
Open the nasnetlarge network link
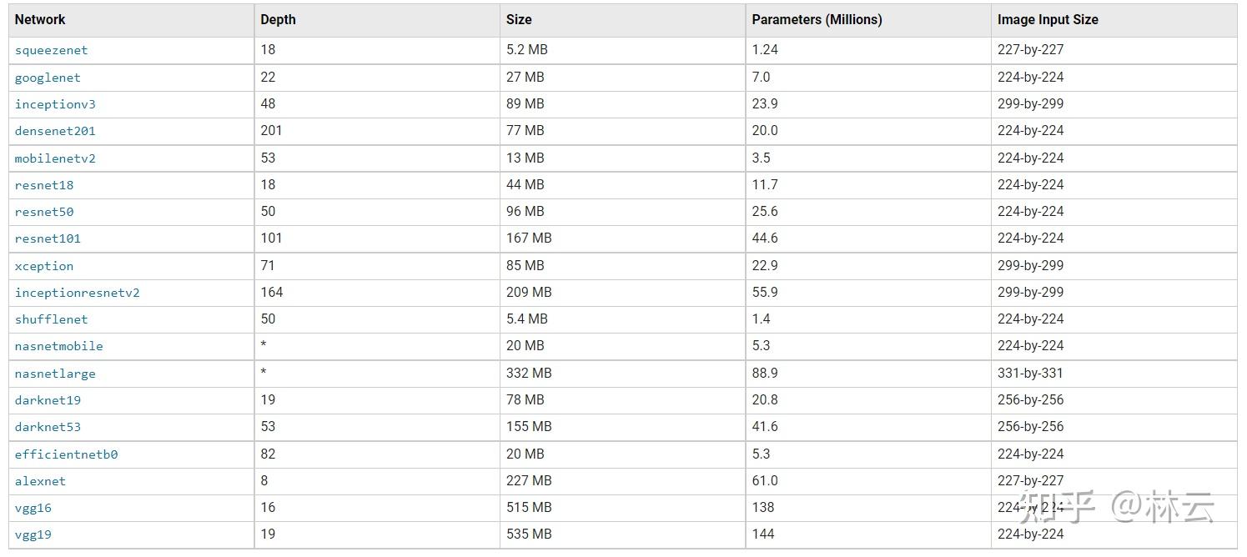pos(55,374)
